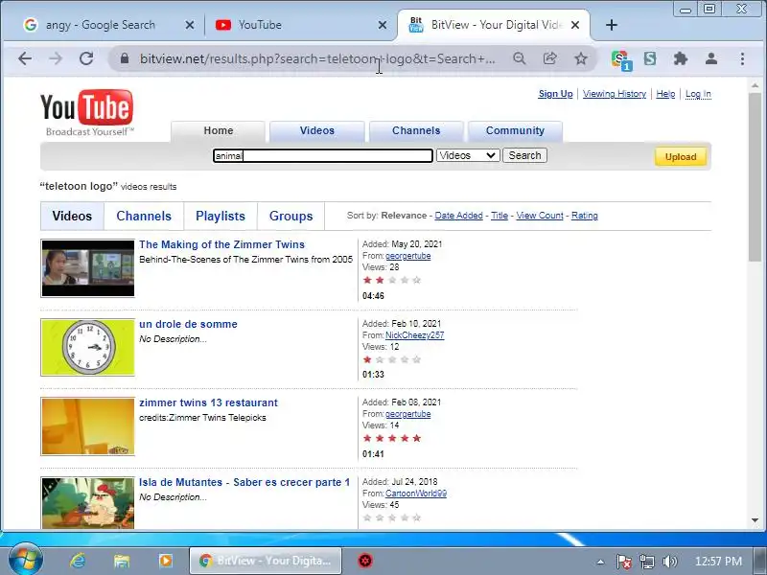Click the yellow Upload button
Screen dimensions: 767x575
pyautogui.click(x=681, y=157)
